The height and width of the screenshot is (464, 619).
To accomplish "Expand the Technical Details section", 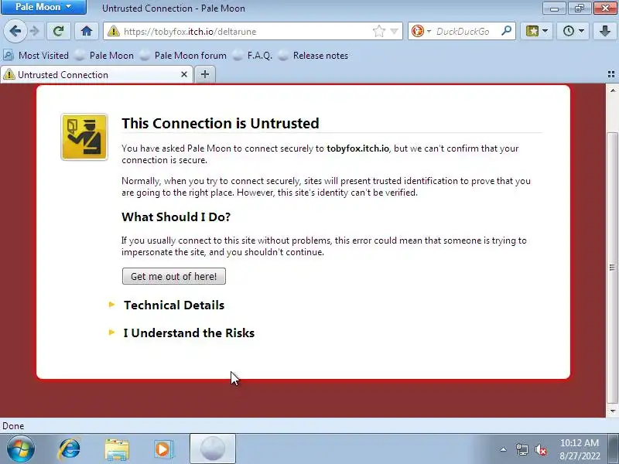I will 173,305.
